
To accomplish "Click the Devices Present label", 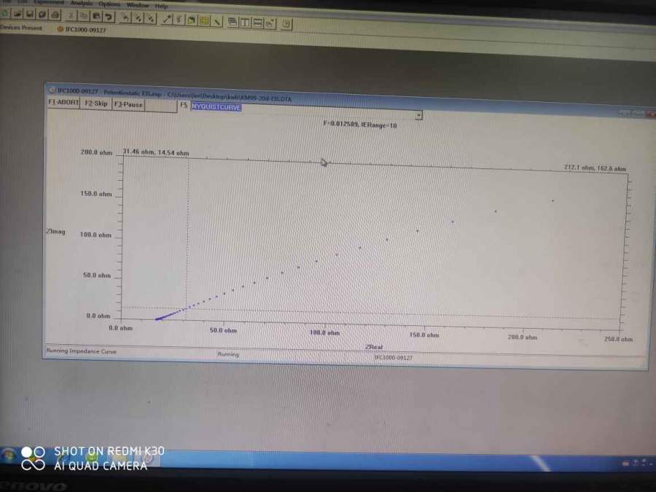I will (x=21, y=28).
